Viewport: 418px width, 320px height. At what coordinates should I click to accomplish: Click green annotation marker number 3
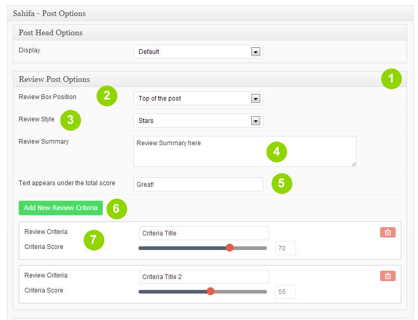71,120
